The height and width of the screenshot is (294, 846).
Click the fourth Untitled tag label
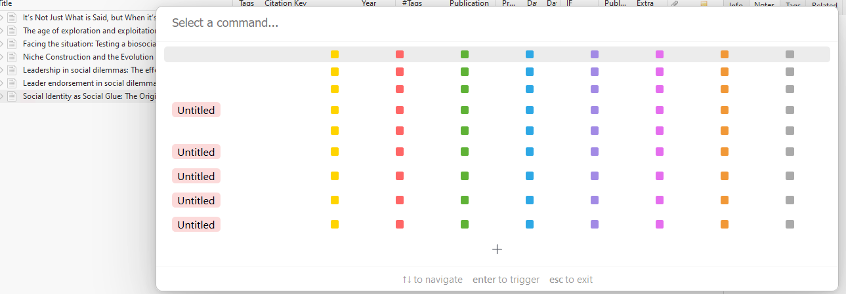click(196, 200)
